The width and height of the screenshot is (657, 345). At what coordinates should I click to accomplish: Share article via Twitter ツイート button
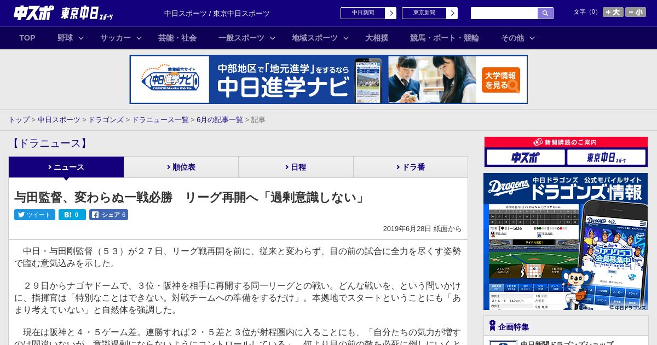[x=34, y=215]
